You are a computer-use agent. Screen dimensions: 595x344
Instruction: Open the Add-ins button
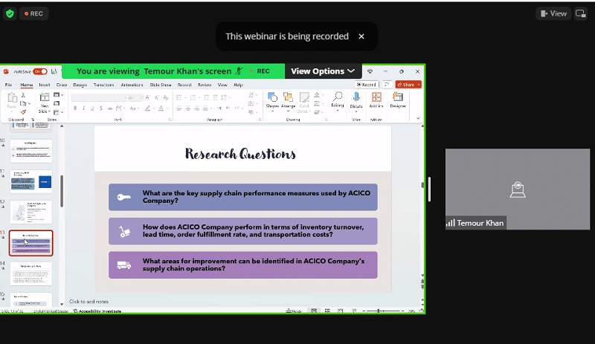376,100
